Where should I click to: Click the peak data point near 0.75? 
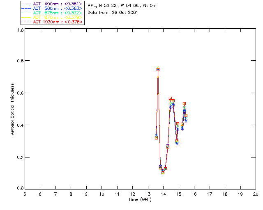coord(158,69)
